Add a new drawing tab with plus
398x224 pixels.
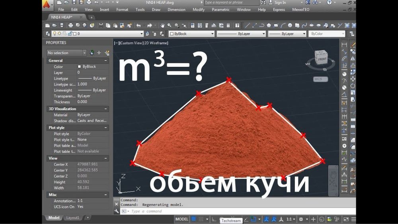(92, 17)
